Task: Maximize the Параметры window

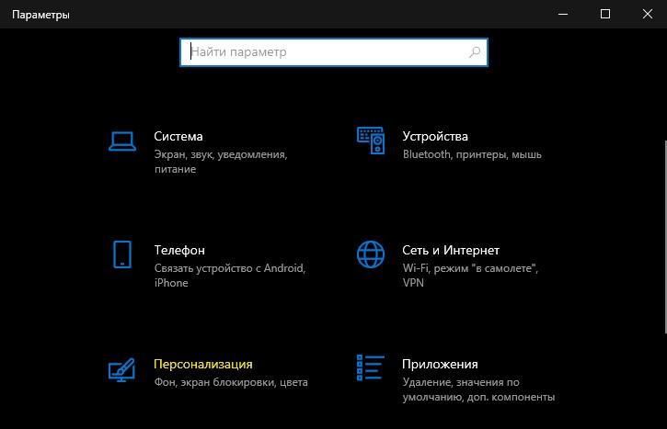Action: click(604, 14)
